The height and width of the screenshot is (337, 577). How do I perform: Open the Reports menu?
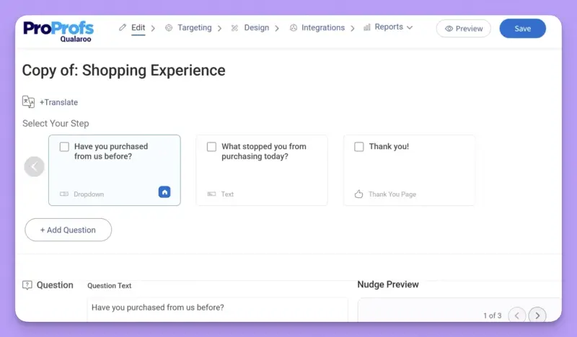click(389, 27)
